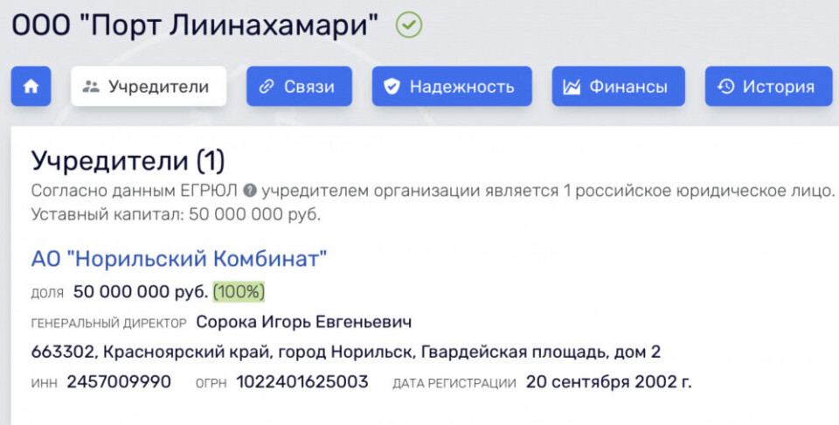
Task: Click the registration date 20 сентября 2002 г.
Action: click(608, 382)
